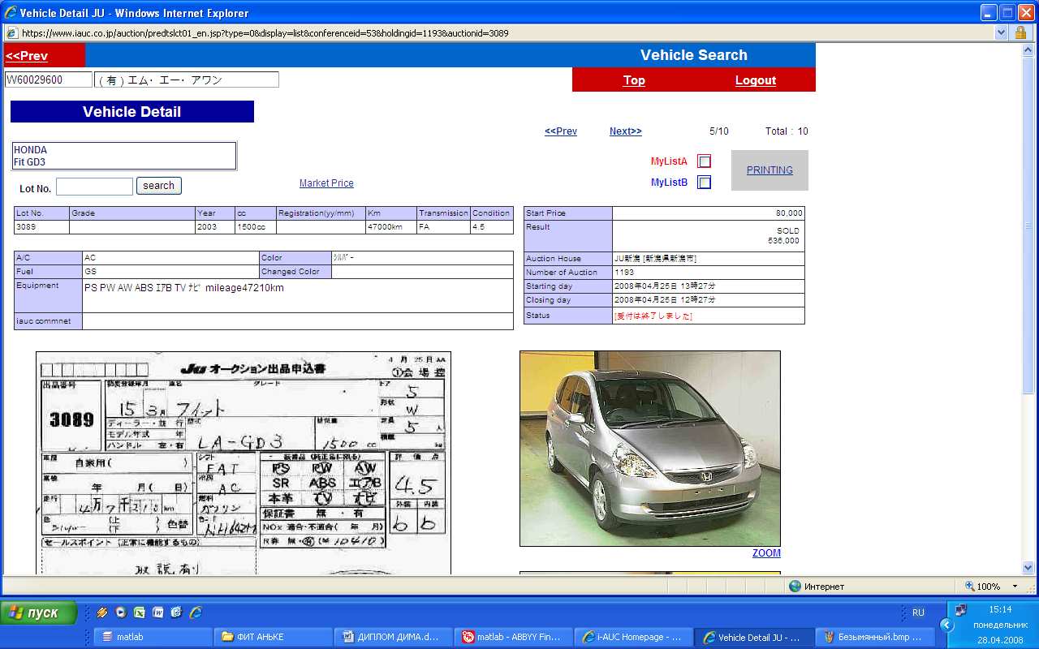
Task: Click the RU language indicator
Action: tap(919, 613)
